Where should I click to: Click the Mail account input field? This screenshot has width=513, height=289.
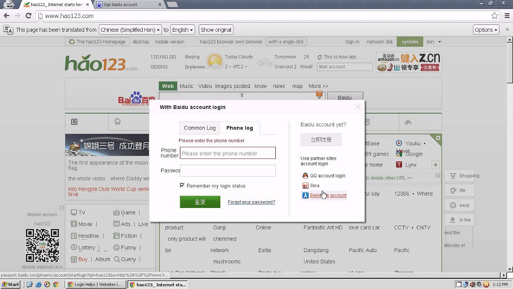click(x=345, y=67)
